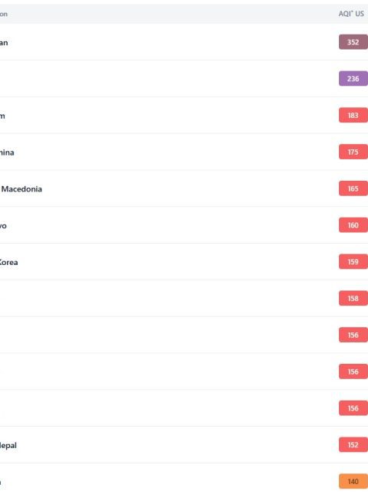The image size is (368, 494).
Task: Click the 156 badge directly below 158
Action: [x=353, y=335]
